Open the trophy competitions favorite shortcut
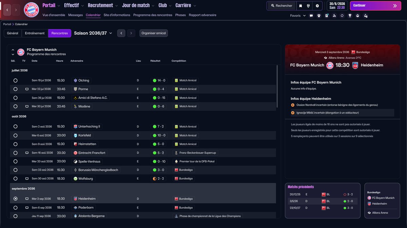This screenshot has width=407, height=228. 350,16
